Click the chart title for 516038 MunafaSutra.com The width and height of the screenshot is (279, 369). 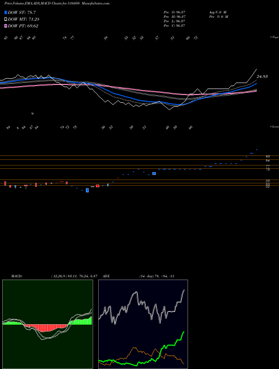(x=57, y=3)
